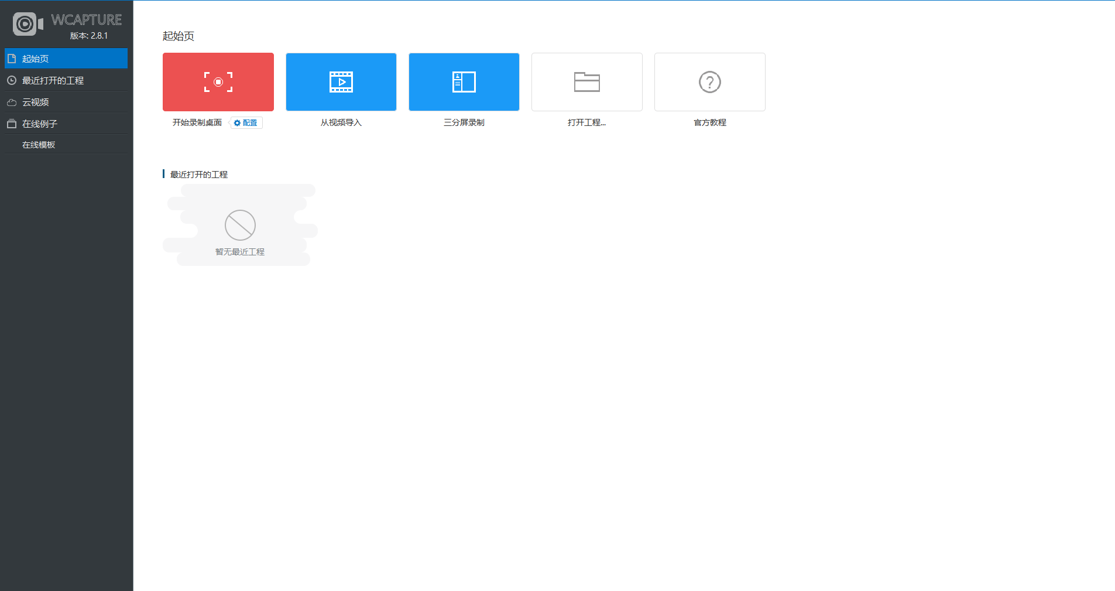This screenshot has width=1115, height=591.
Task: Click the red record desktop tile
Action: pos(218,82)
